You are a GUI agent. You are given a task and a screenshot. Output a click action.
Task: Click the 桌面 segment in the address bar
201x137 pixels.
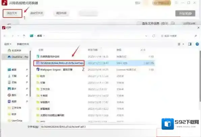point(39,36)
